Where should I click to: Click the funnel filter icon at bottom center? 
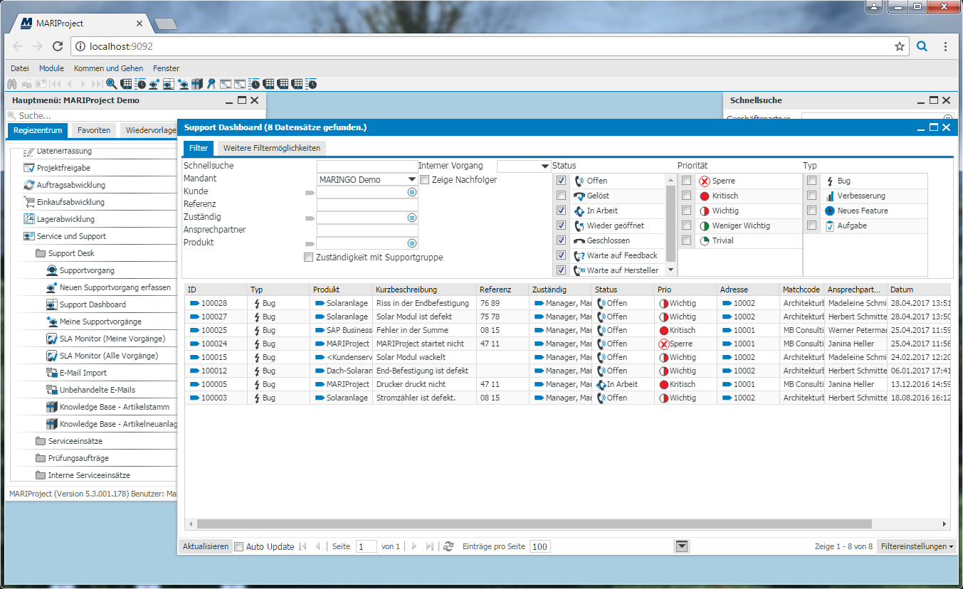[x=682, y=546]
